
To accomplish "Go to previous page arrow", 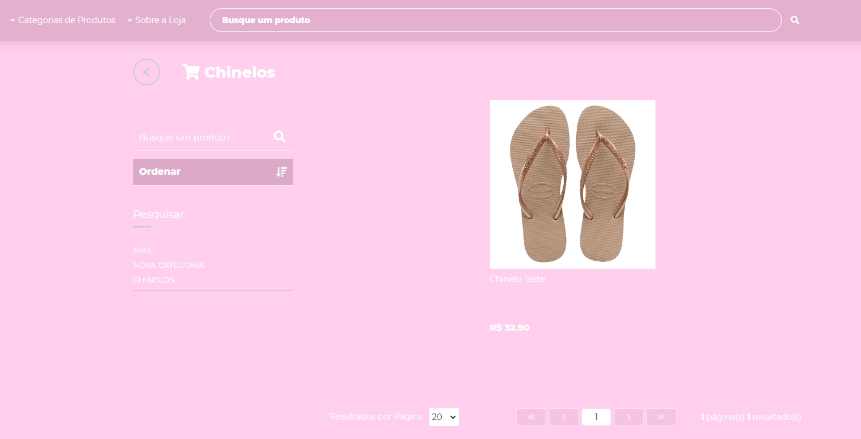I will click(x=564, y=417).
